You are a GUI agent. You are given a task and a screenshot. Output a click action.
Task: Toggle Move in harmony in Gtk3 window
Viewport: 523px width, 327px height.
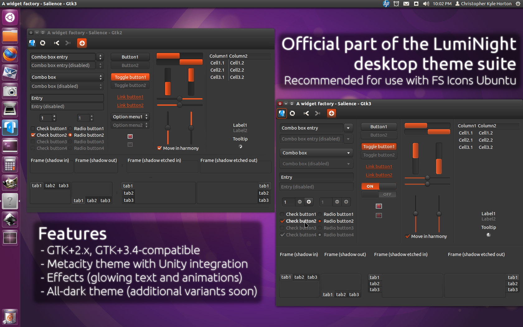pyautogui.click(x=426, y=236)
